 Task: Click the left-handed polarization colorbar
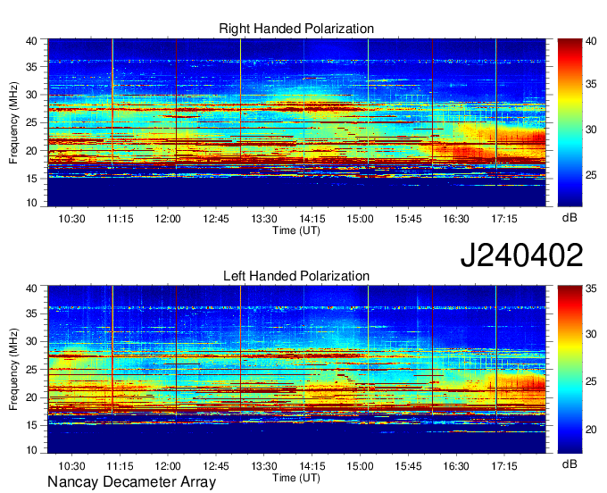tap(570, 370)
